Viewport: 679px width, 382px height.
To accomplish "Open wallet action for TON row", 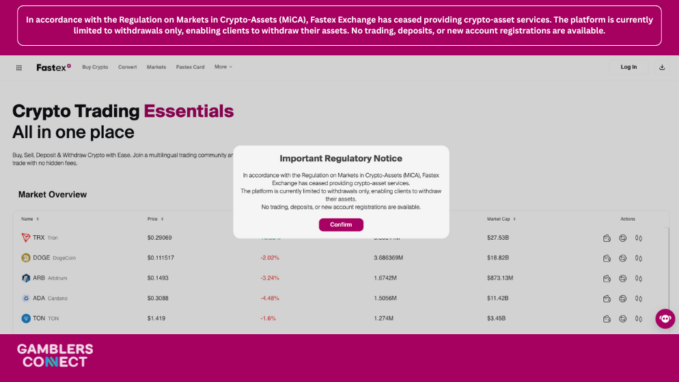I will tap(607, 318).
